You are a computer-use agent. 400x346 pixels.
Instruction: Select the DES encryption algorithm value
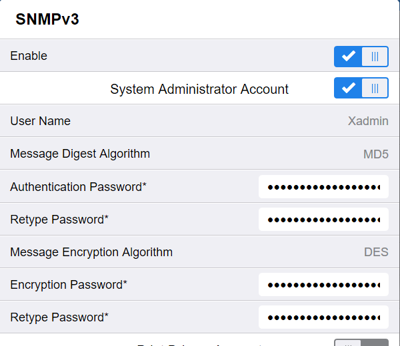point(376,252)
